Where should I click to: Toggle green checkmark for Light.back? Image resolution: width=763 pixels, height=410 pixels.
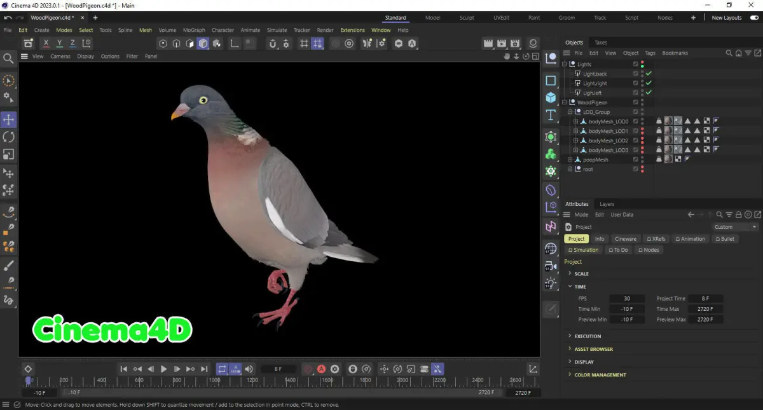649,74
